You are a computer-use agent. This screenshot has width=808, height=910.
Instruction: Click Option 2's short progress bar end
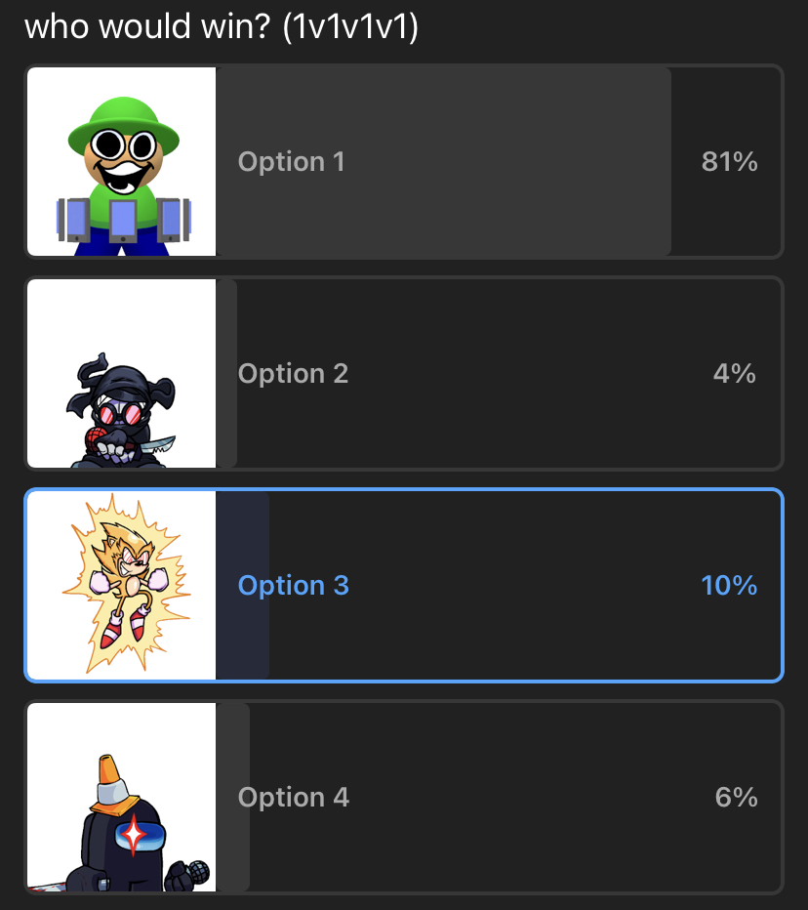(x=227, y=430)
